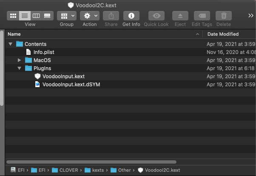Show more toolbar items with double chevron
The height and width of the screenshot is (176, 256).
[x=251, y=16]
